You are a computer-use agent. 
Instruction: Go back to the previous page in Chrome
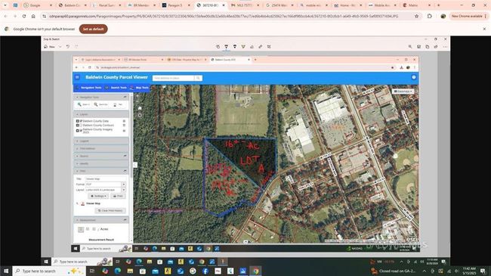(x=5, y=16)
